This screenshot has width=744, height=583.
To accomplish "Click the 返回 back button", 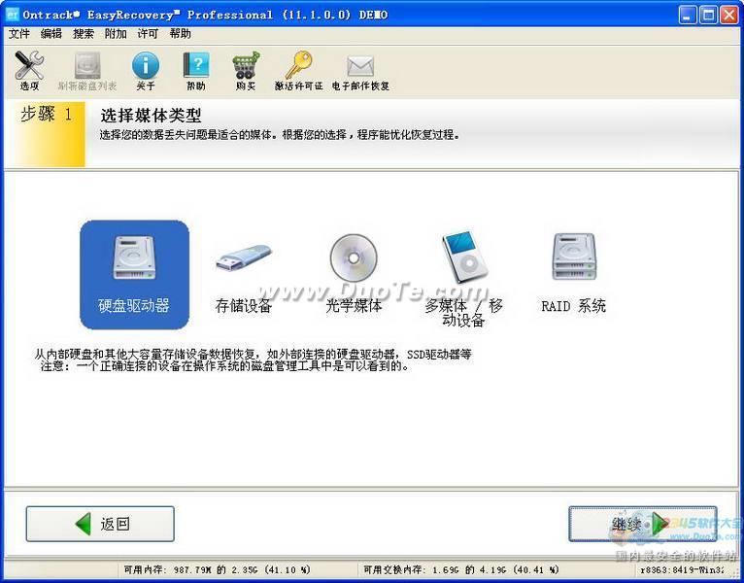I will (100, 524).
